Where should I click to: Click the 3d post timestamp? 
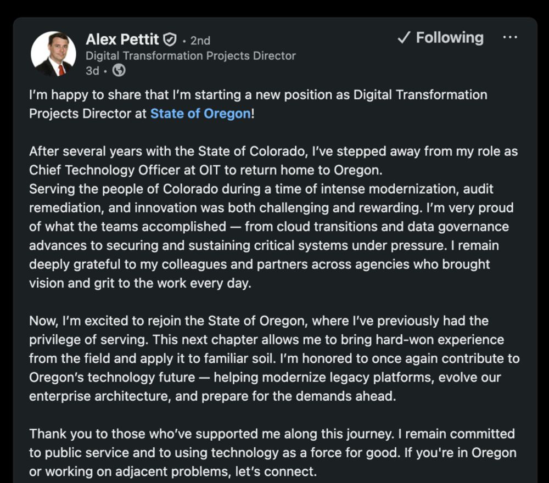(x=92, y=71)
